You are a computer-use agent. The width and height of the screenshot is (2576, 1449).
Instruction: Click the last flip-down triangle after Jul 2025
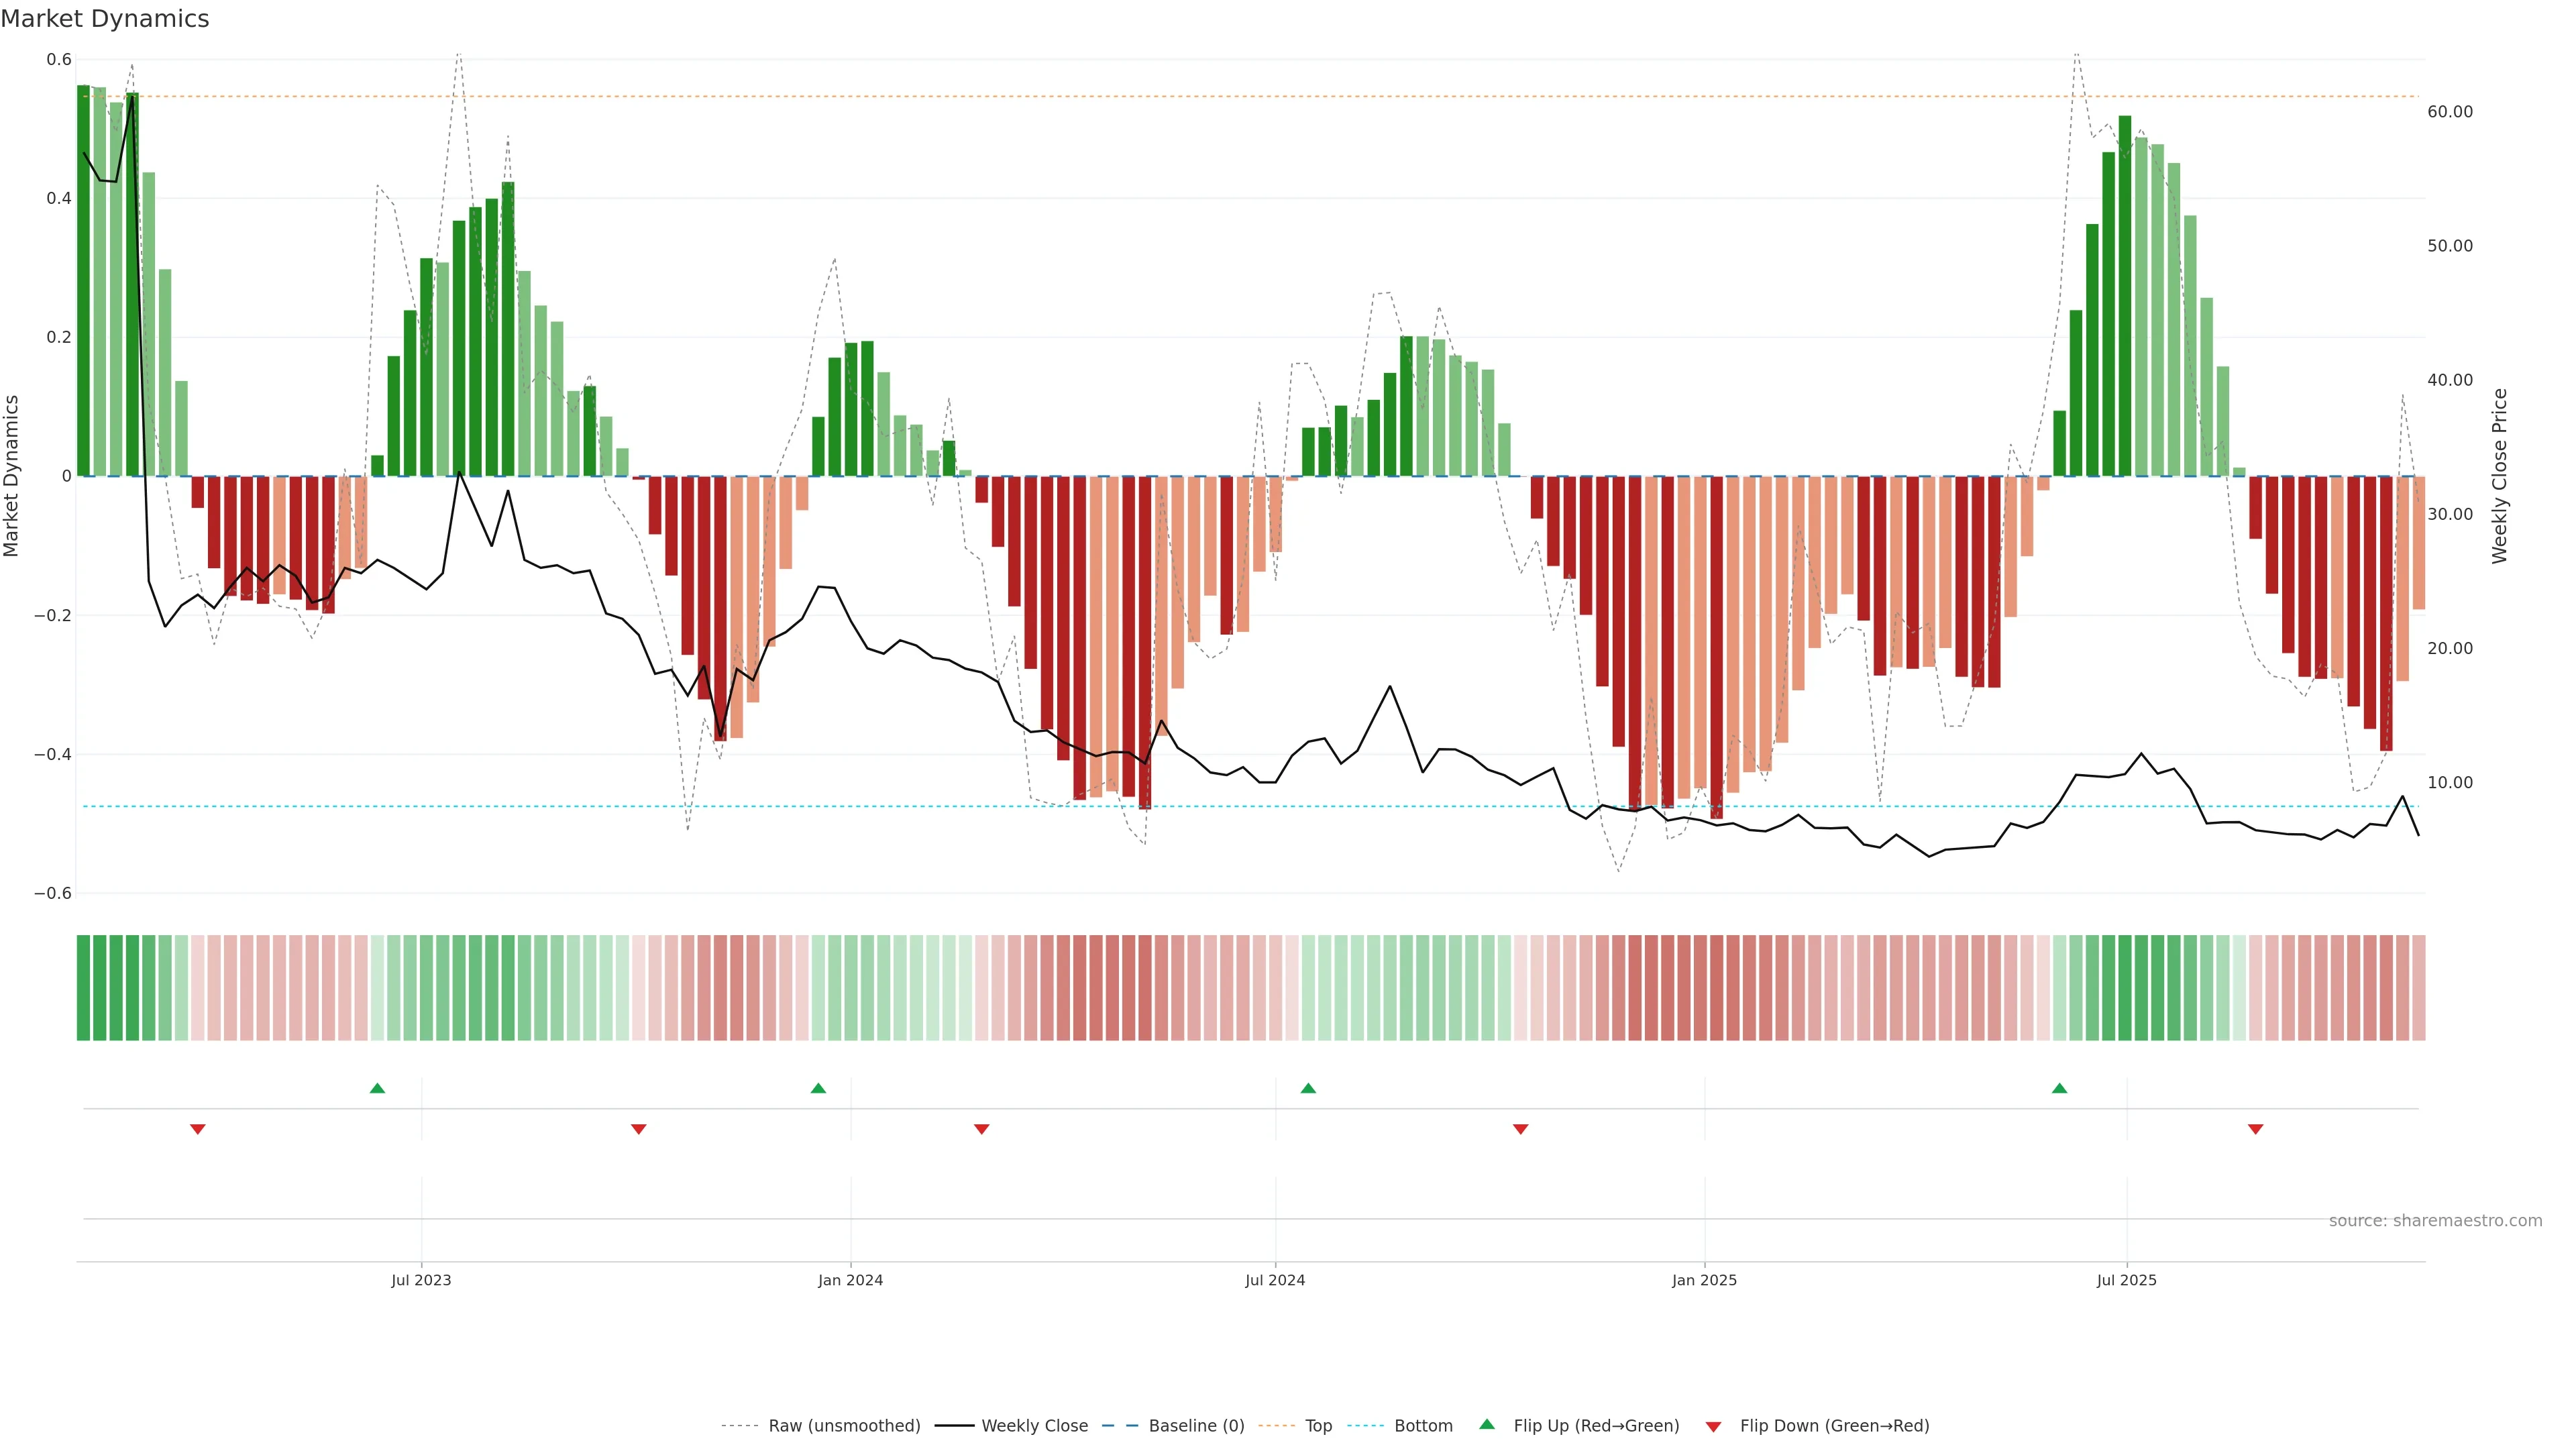[x=2256, y=1129]
